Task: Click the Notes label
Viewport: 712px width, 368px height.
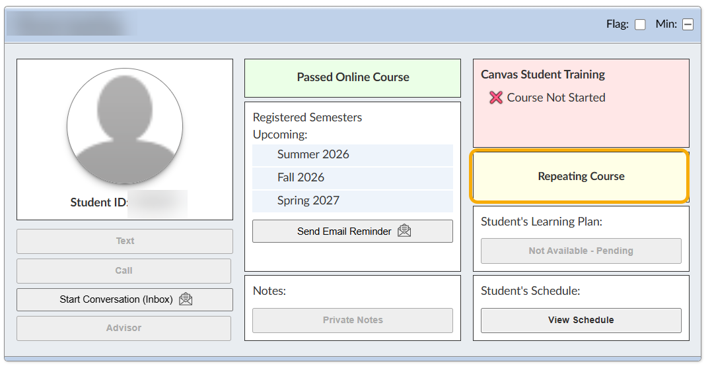Action: [269, 291]
